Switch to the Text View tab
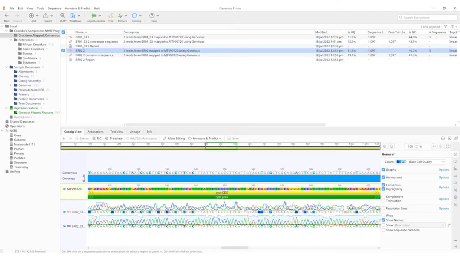The height and width of the screenshot is (258, 460). [x=116, y=132]
